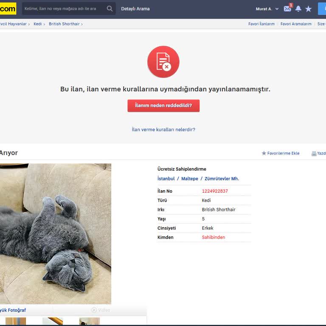Open the messages envelope icon
Viewport: 326px width, 326px height.
click(288, 8)
